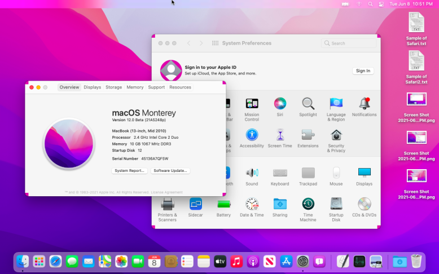Go forward in System Preferences

pyautogui.click(x=201, y=43)
